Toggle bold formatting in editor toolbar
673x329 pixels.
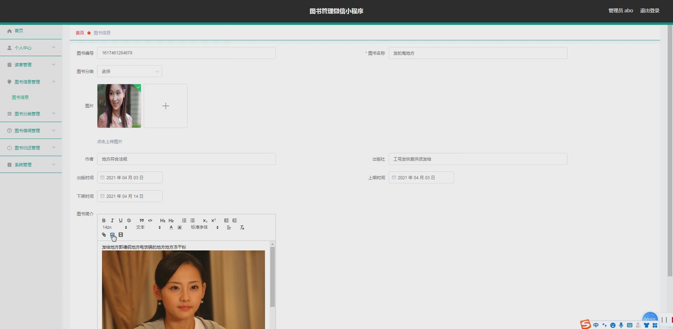click(104, 220)
